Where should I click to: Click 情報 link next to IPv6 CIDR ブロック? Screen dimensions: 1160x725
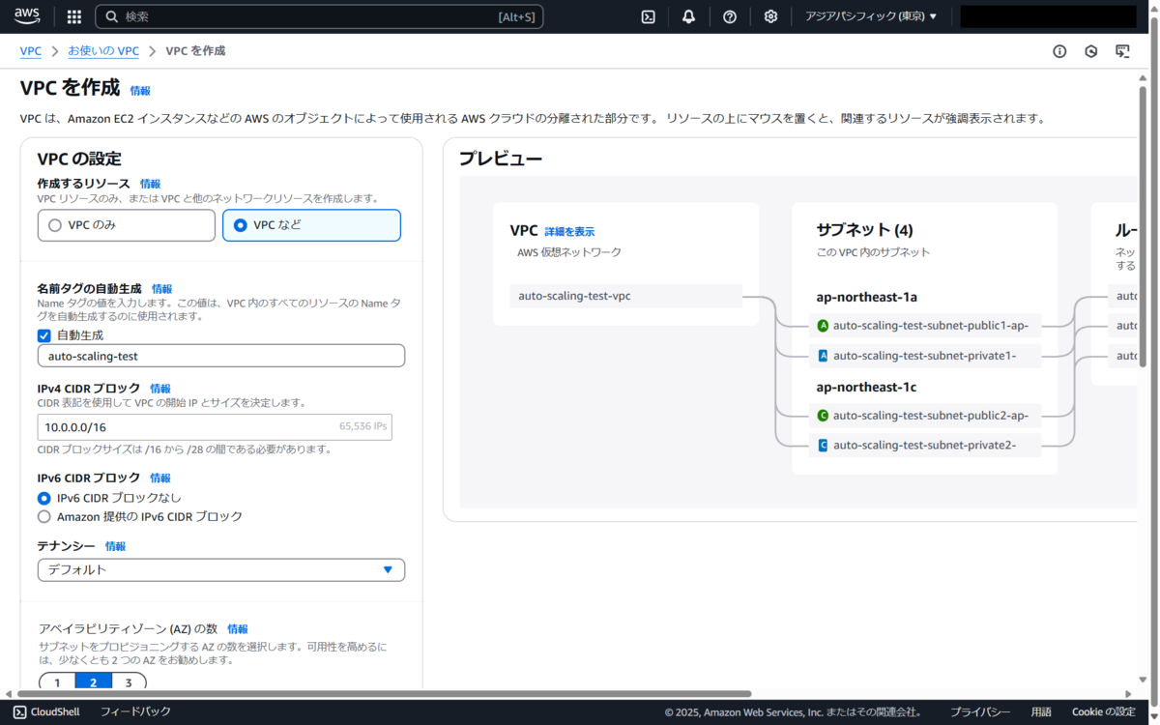pos(159,478)
